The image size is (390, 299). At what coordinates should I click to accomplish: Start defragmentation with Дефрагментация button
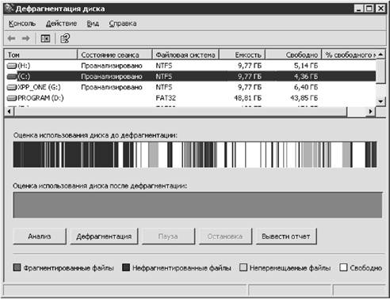(104, 237)
